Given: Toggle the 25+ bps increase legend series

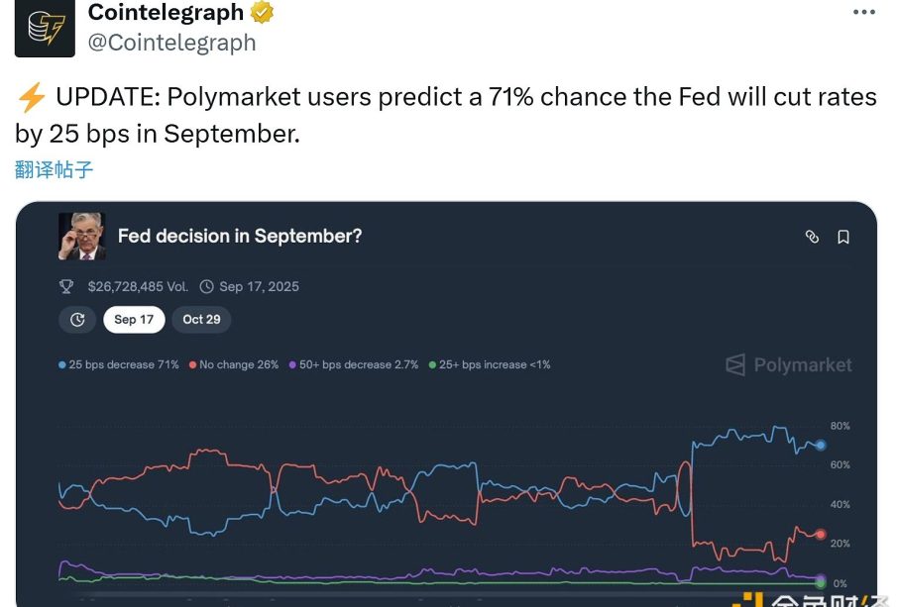Looking at the screenshot, I should (x=490, y=365).
